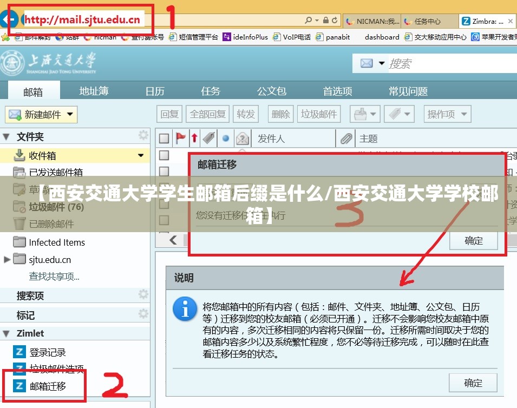Open the move-to-folder toolbar dropdown
The width and height of the screenshot is (517, 408).
(365, 114)
